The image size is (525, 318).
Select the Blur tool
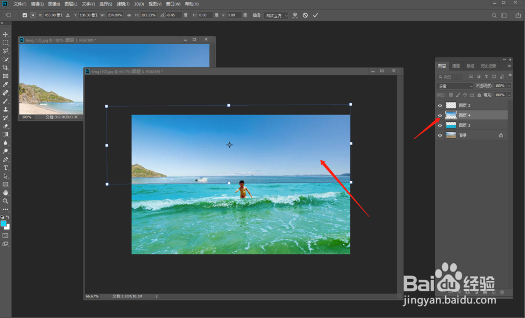[5, 143]
